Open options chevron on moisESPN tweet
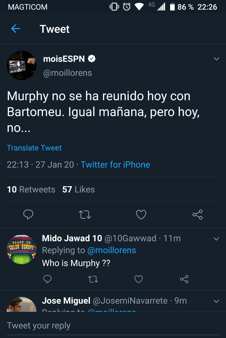Image resolution: width=226 pixels, height=338 pixels. point(216,59)
